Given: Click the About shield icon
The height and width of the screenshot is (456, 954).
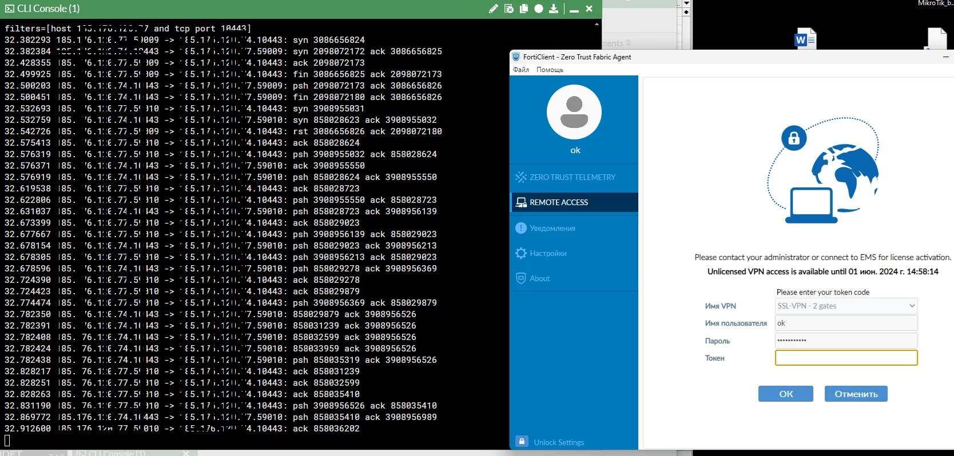Looking at the screenshot, I should (521, 278).
